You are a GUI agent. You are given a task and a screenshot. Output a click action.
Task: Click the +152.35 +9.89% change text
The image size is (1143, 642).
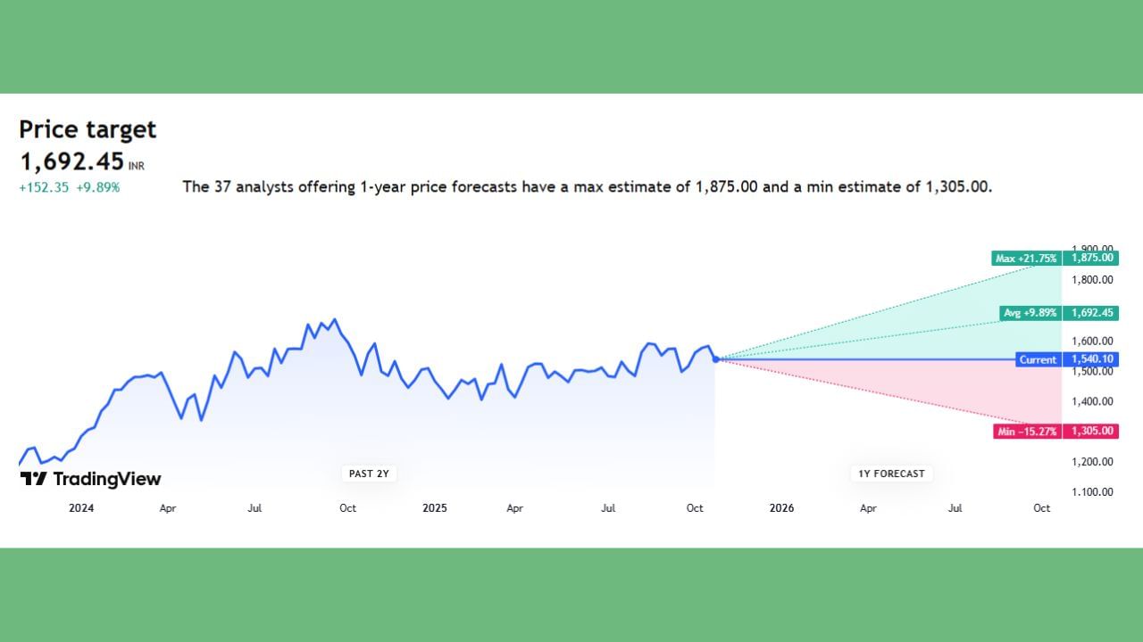70,187
